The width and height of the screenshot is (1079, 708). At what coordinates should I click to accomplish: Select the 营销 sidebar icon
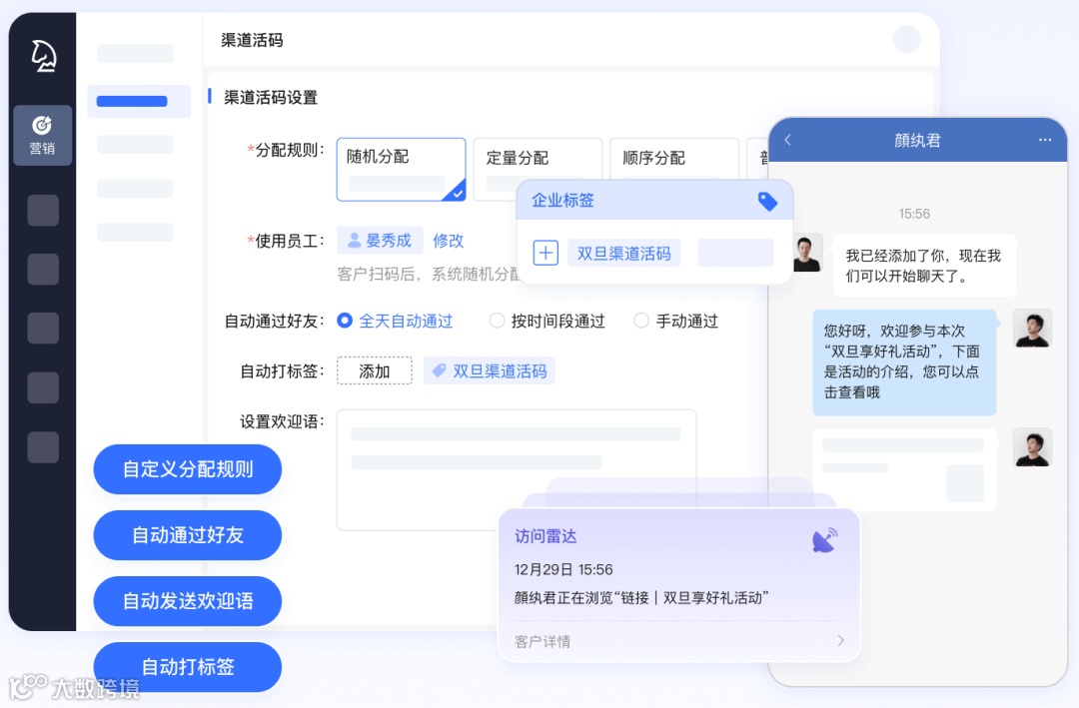tap(42, 135)
